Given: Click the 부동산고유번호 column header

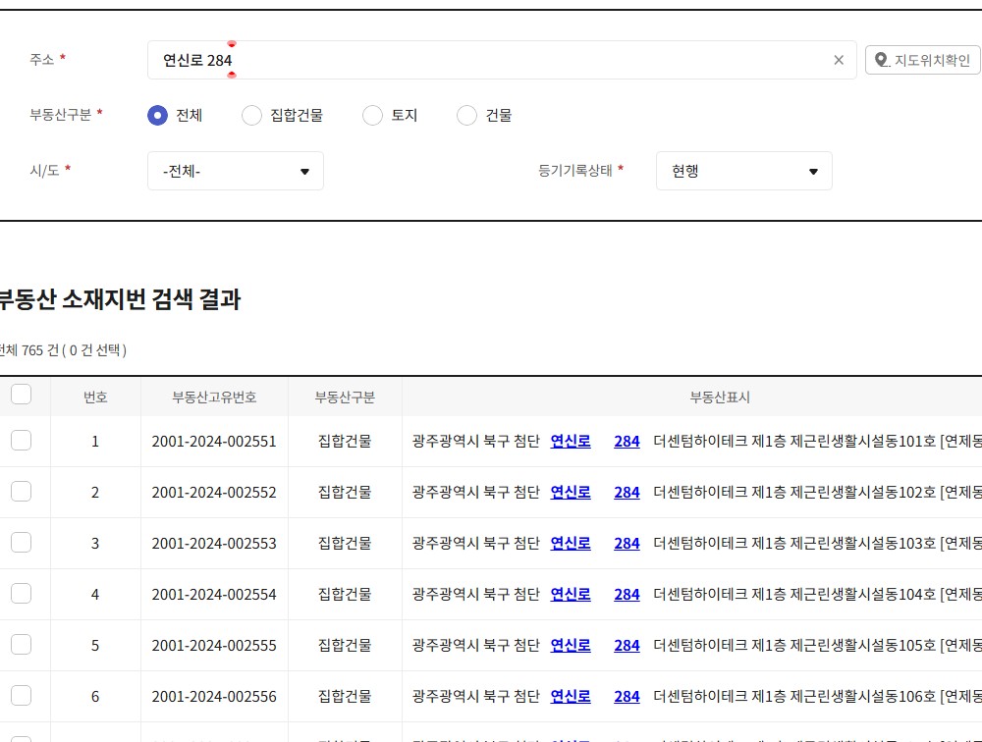Looking at the screenshot, I should pos(214,397).
